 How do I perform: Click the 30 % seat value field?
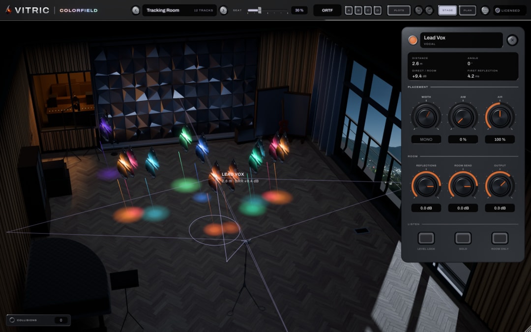299,10
